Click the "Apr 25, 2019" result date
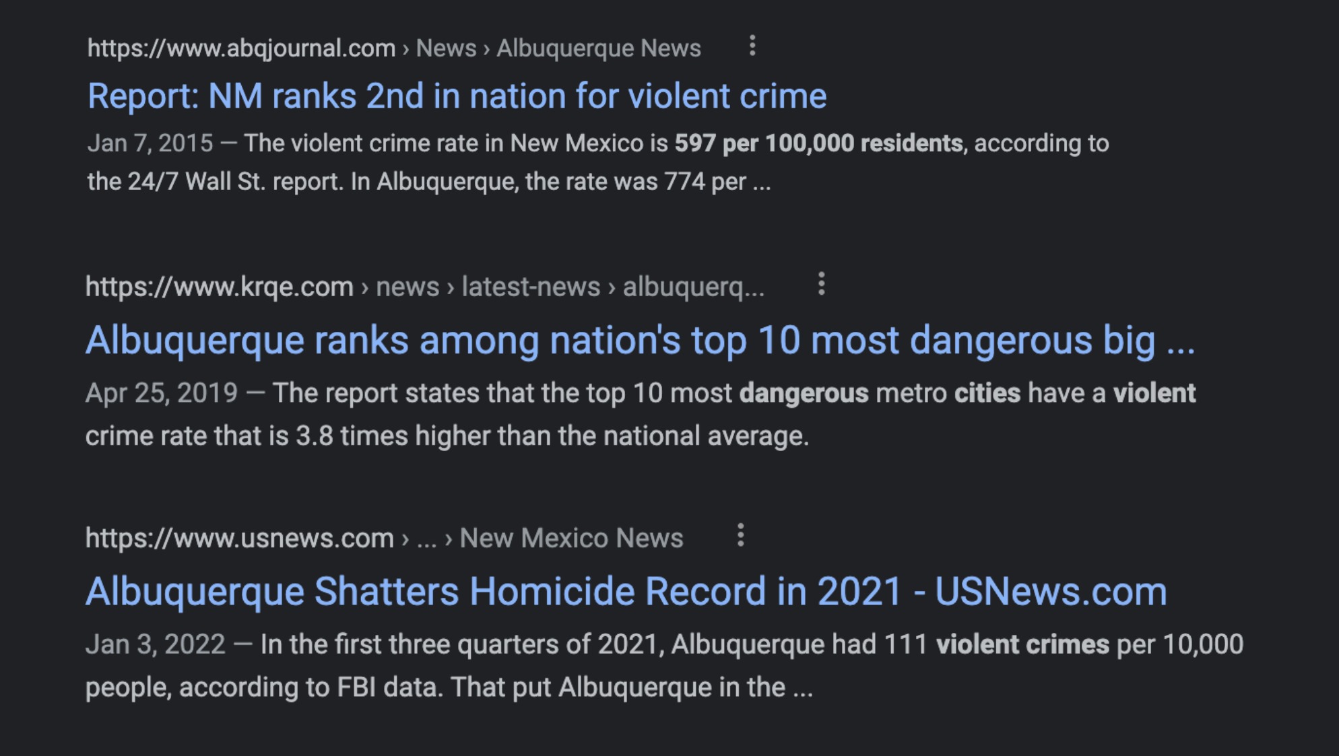 pyautogui.click(x=162, y=393)
